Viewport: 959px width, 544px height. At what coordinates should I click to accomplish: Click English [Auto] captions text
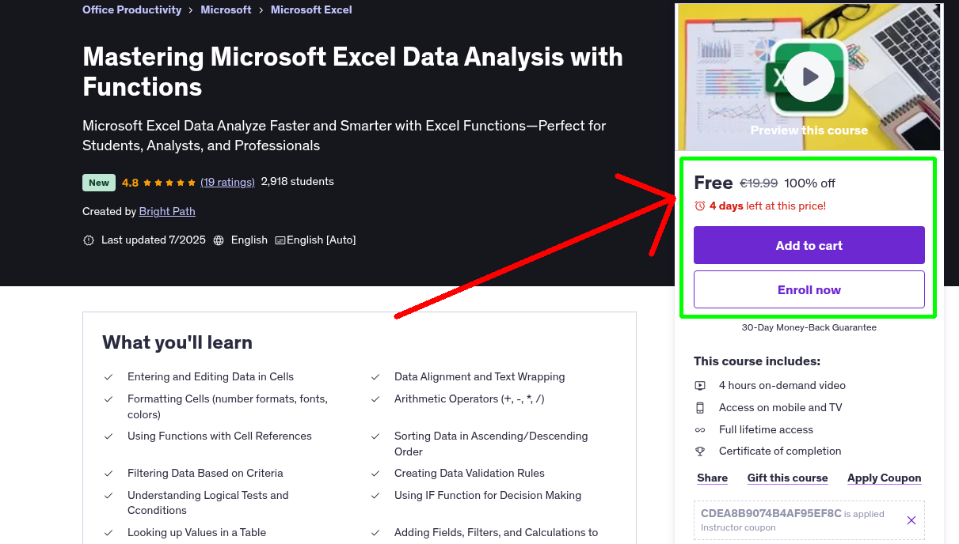coord(322,240)
